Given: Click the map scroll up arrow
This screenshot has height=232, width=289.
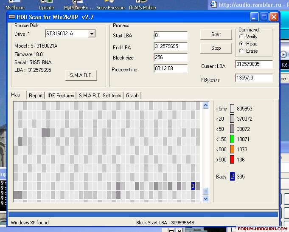Looking at the screenshot, I should click(x=206, y=105).
